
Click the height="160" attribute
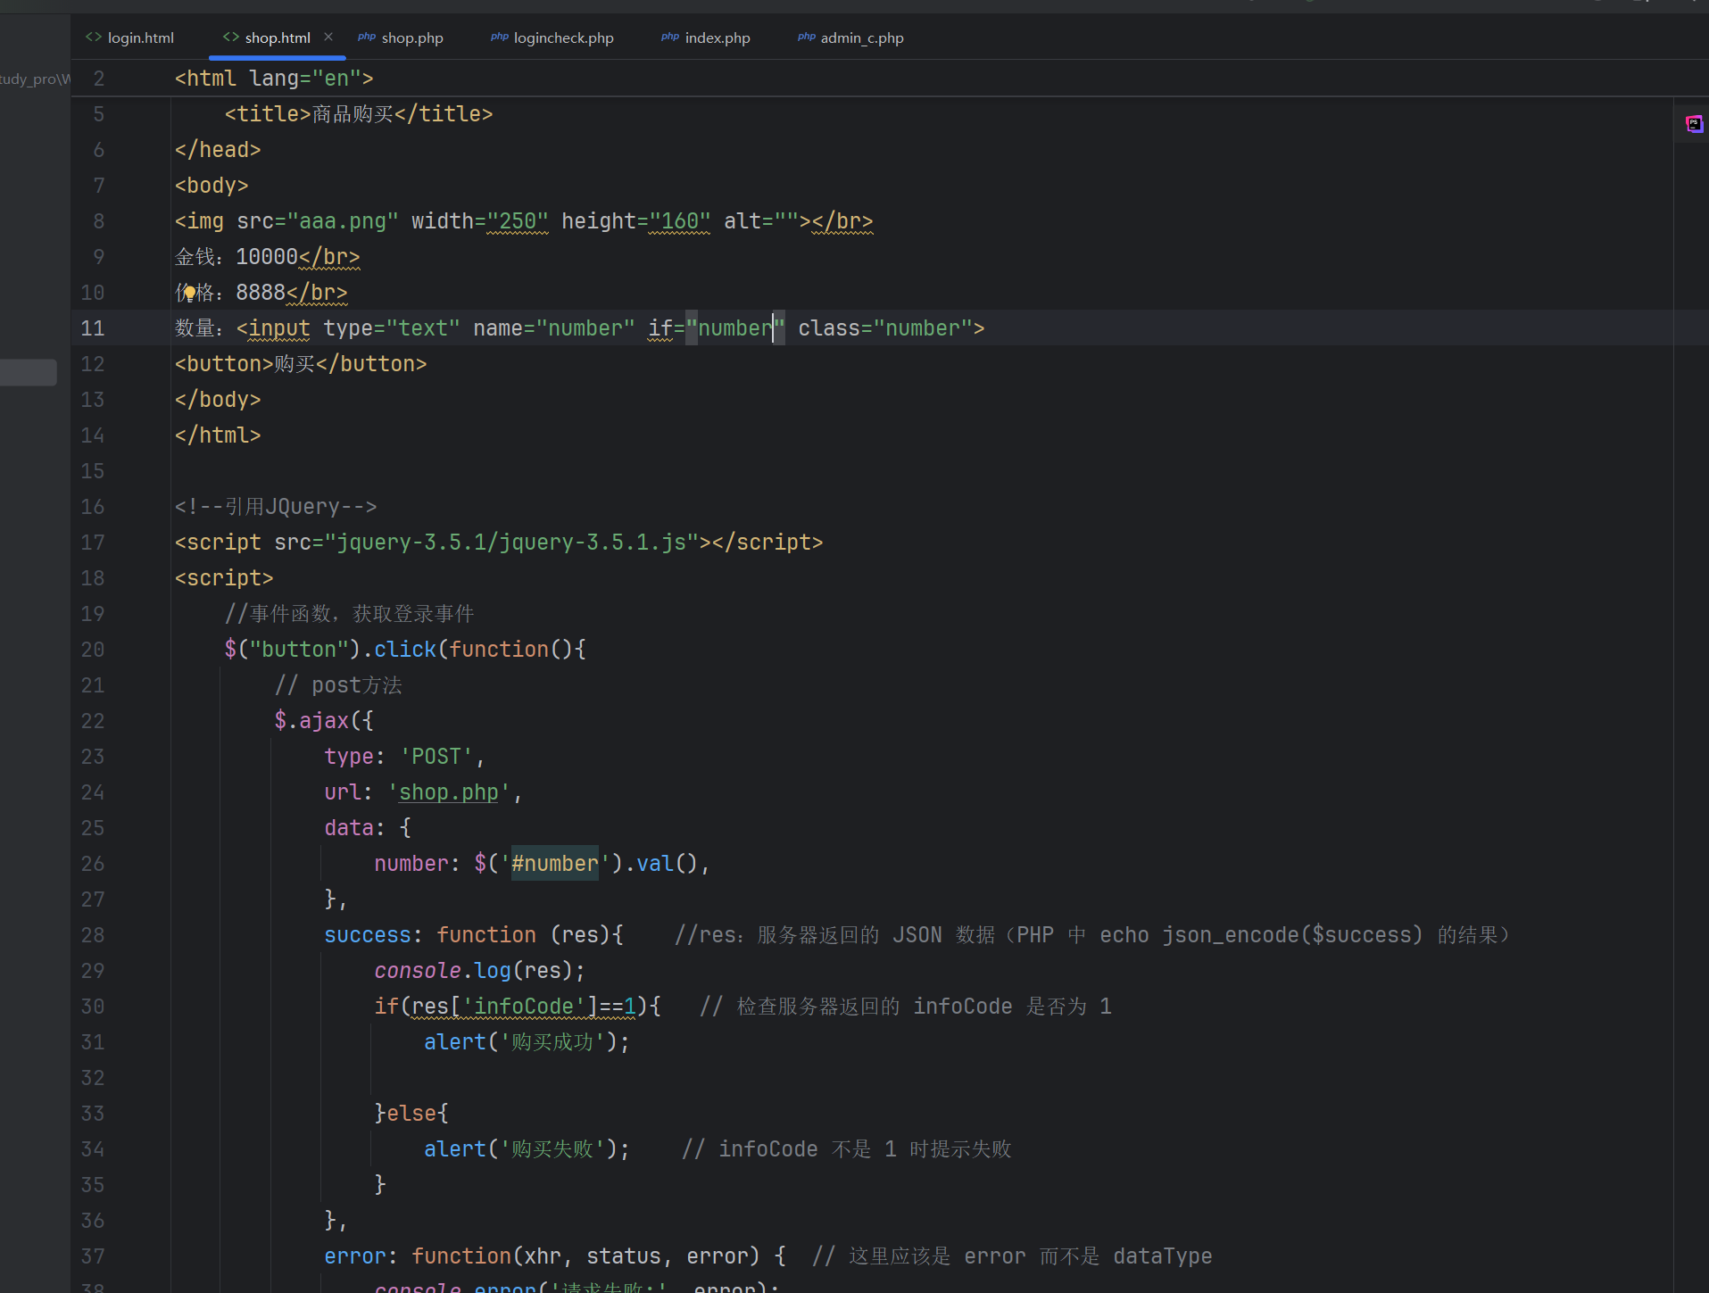[x=636, y=220]
